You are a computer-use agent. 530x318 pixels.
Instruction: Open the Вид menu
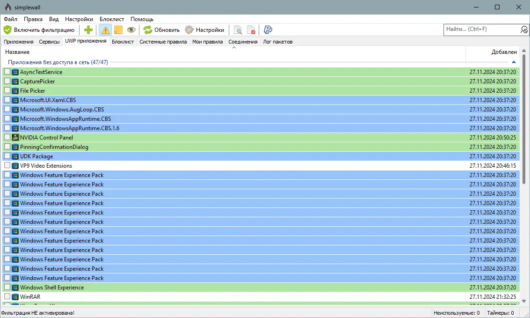tap(54, 19)
